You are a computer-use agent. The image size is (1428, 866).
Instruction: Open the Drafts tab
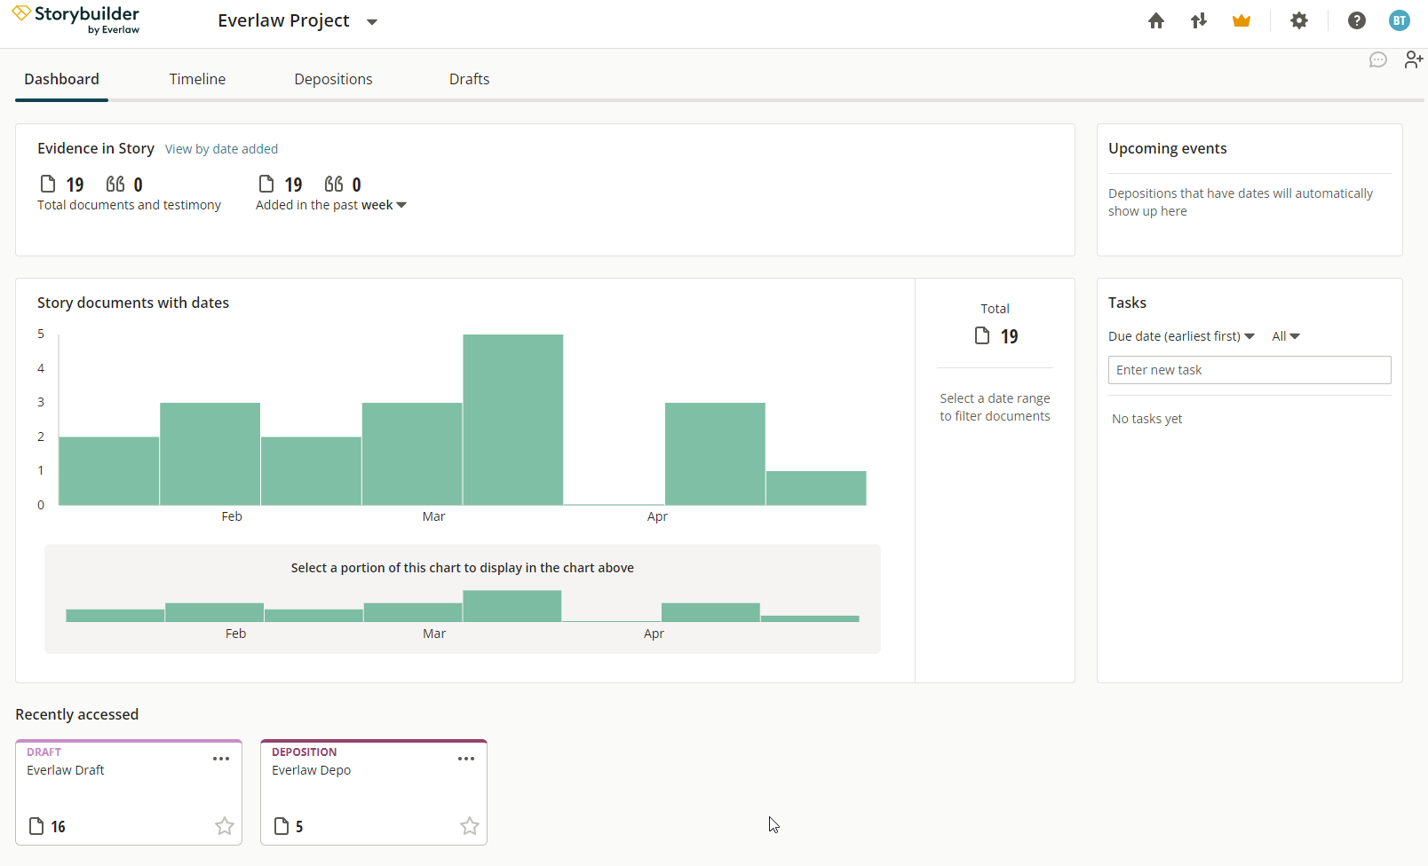point(469,79)
